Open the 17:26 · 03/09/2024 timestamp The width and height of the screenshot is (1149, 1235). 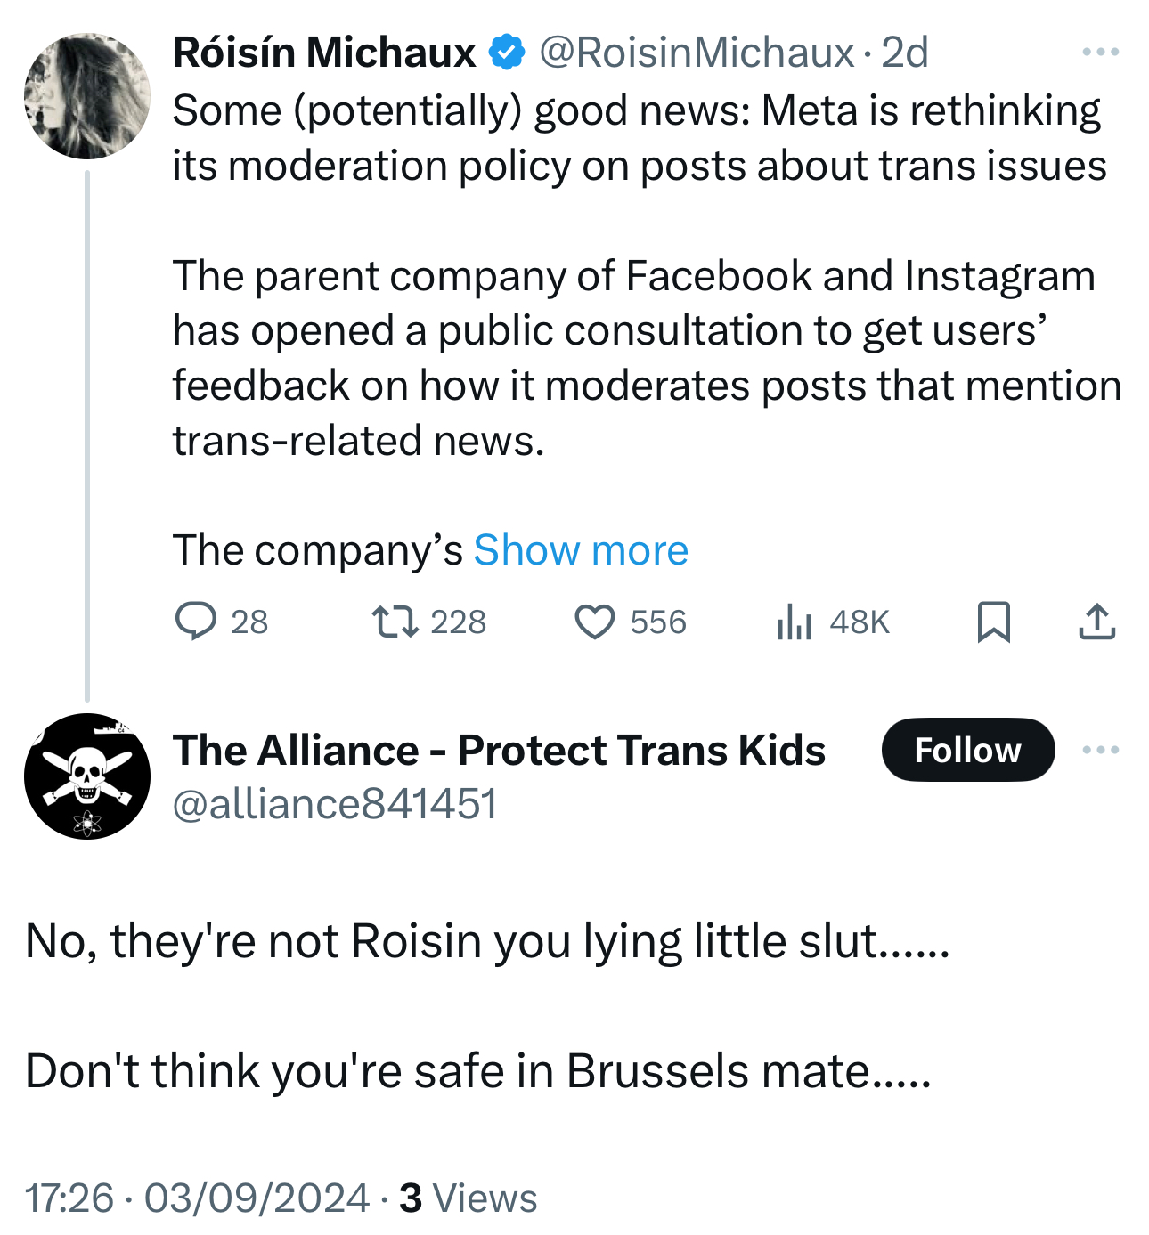tap(196, 1198)
